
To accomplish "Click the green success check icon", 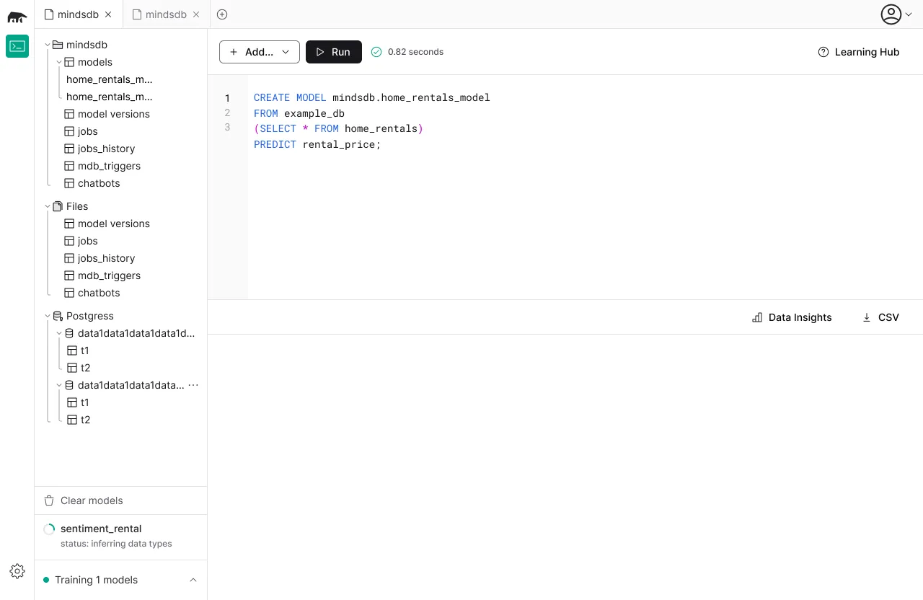I will point(376,52).
